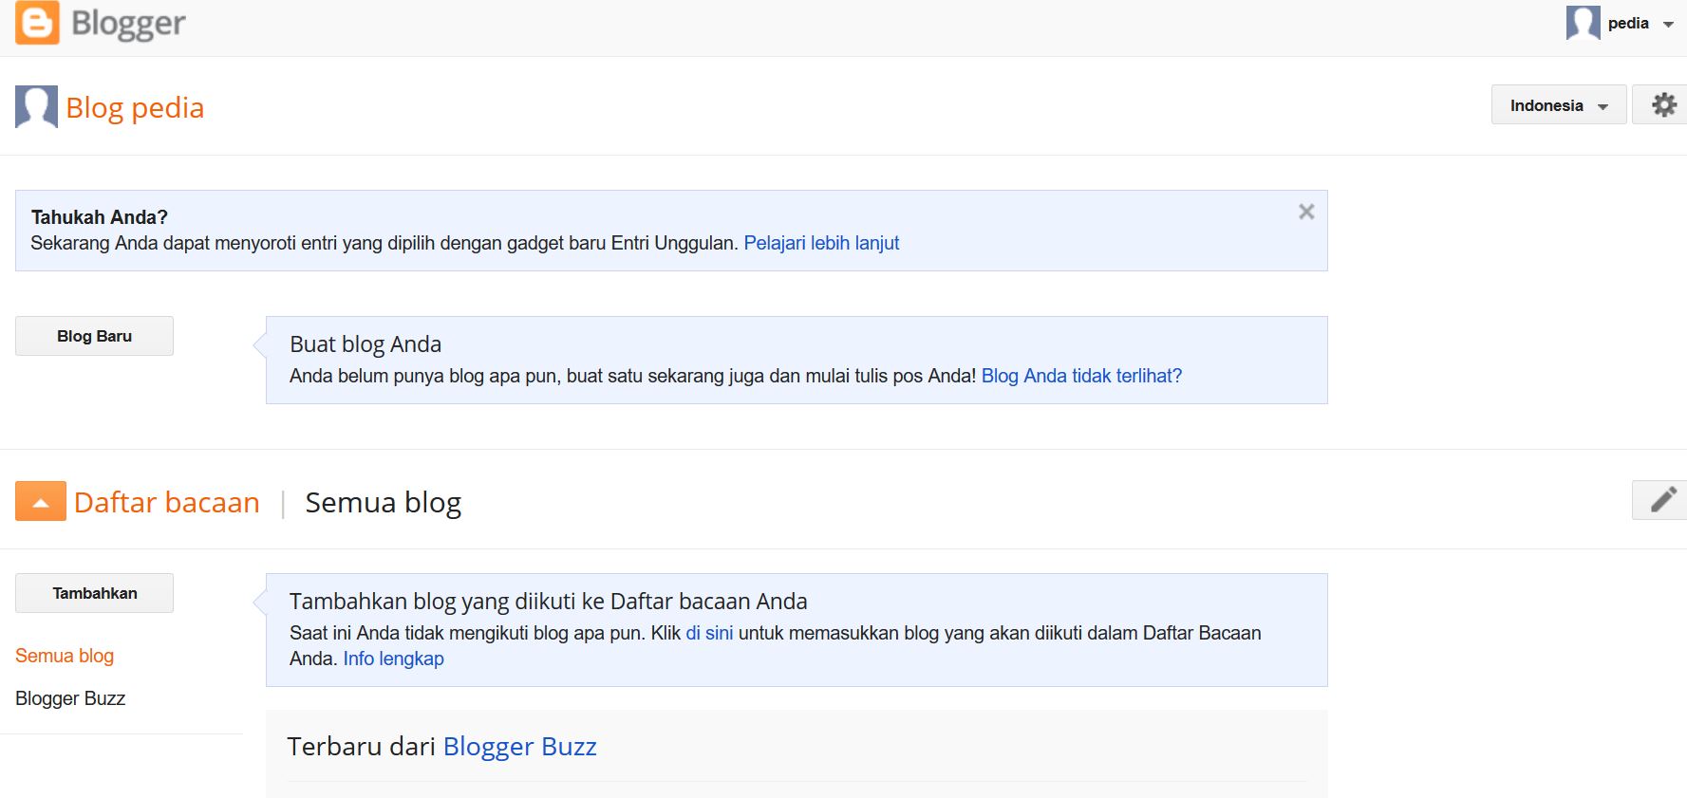Open the Info lengkap link
This screenshot has height=798, width=1687.
tap(393, 659)
